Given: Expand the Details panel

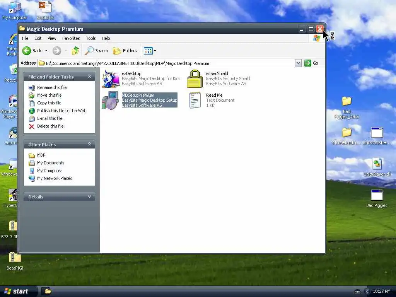Looking at the screenshot, I should point(89,196).
